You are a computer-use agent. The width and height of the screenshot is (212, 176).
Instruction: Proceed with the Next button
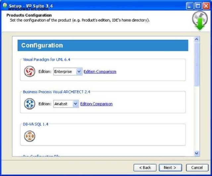(x=170, y=168)
